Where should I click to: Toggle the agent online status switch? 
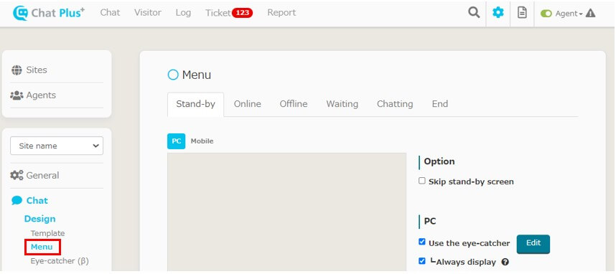coord(546,14)
